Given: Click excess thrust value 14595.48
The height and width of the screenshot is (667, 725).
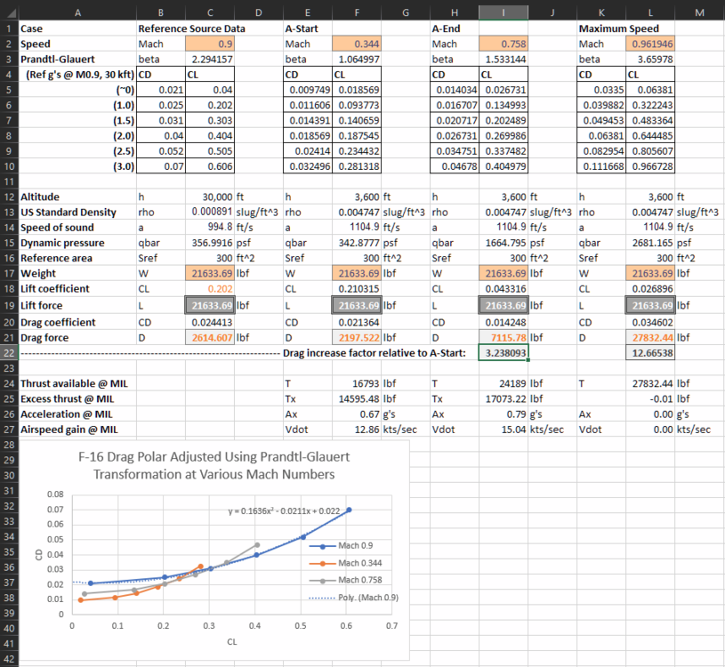Looking at the screenshot, I should pyautogui.click(x=357, y=398).
